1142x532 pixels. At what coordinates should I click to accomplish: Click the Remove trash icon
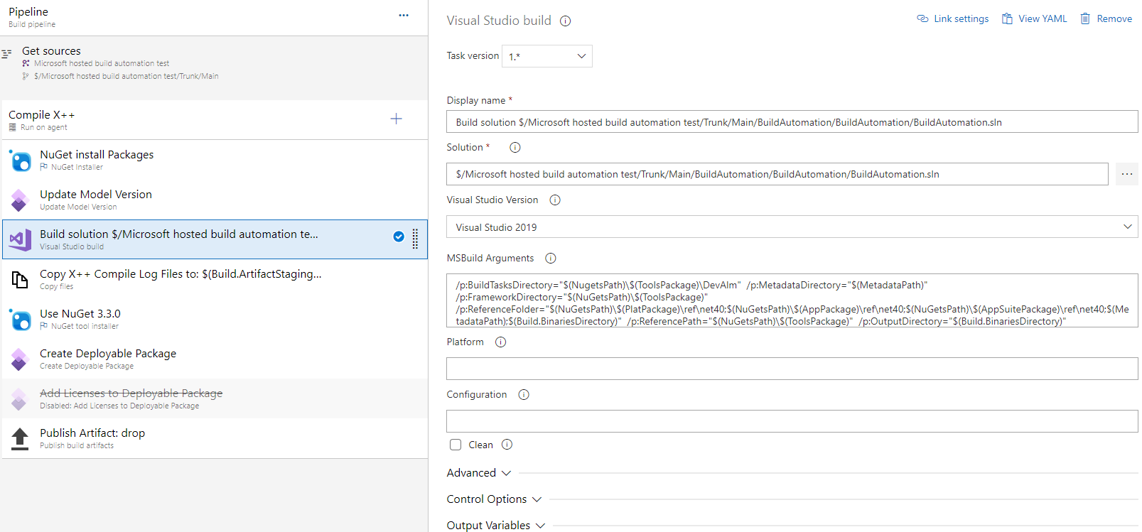(x=1085, y=18)
